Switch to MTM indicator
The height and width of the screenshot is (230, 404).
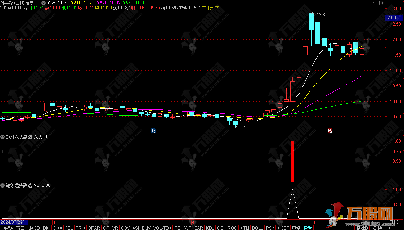click(x=244, y=228)
